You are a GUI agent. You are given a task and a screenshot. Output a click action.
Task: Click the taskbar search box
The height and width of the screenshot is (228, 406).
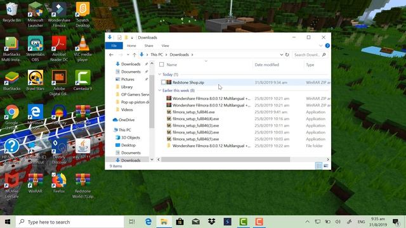coord(70,222)
